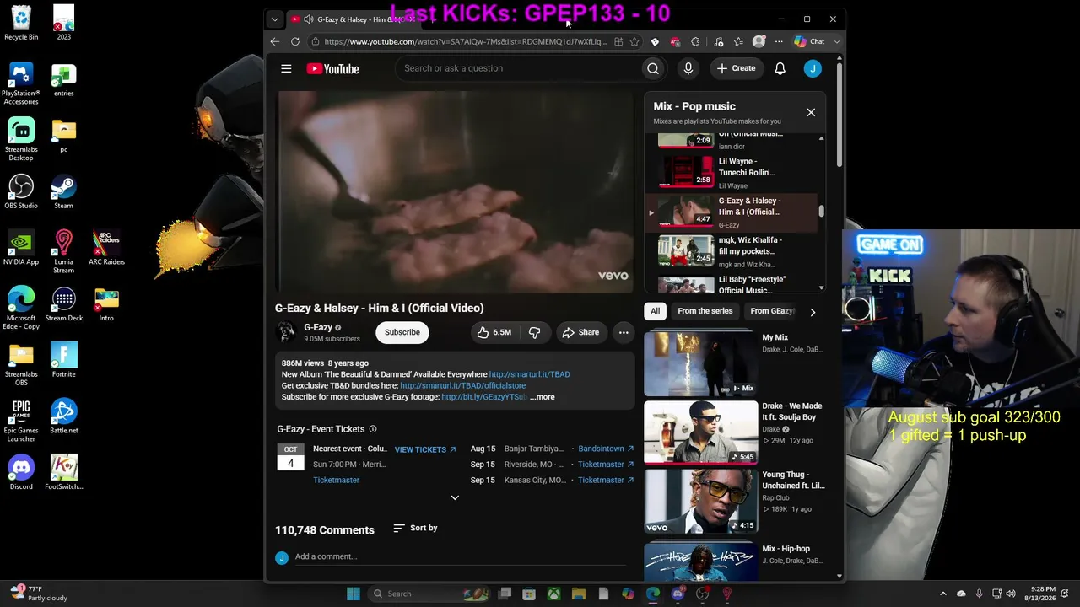
Task: Select the From the series chip
Action: point(705,311)
